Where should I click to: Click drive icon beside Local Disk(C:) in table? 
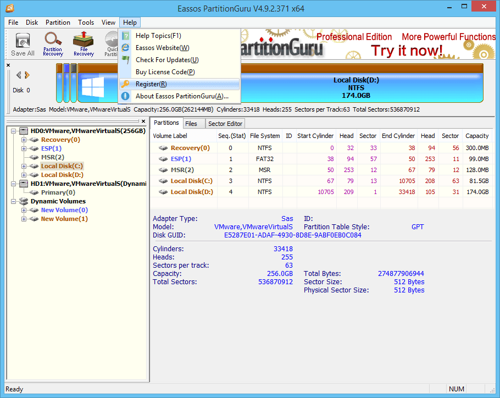(x=163, y=181)
